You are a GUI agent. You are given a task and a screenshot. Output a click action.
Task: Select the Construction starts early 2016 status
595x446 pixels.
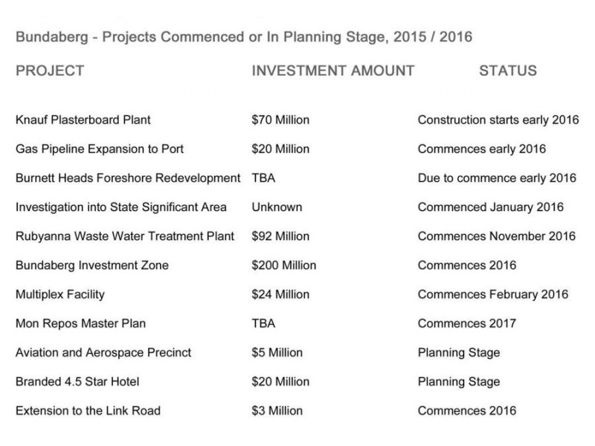(x=498, y=120)
